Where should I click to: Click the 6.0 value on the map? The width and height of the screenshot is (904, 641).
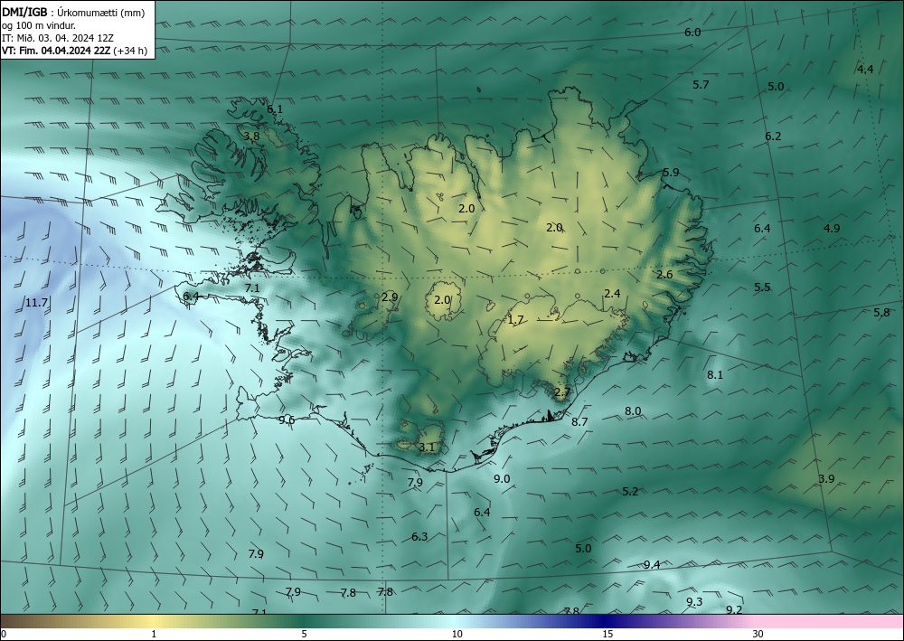coord(692,33)
